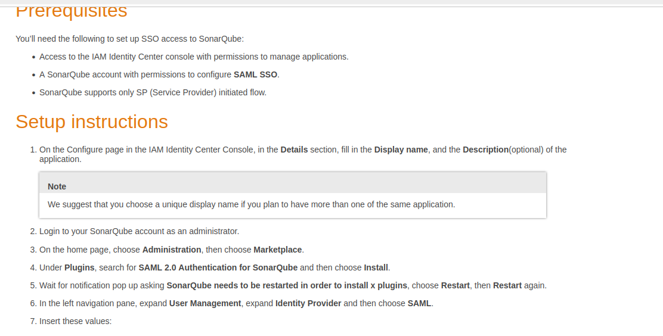Screen dimensions: 663x336
Task: Click the Insert these values step
Action: pos(75,321)
